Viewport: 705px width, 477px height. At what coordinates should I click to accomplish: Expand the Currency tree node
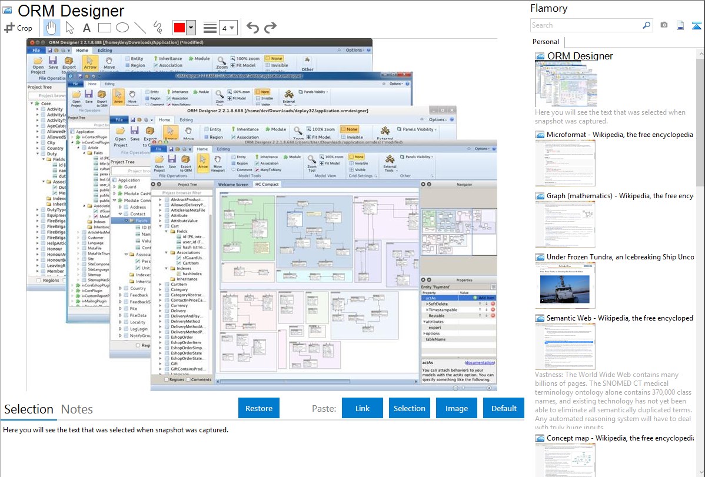pos(161,306)
